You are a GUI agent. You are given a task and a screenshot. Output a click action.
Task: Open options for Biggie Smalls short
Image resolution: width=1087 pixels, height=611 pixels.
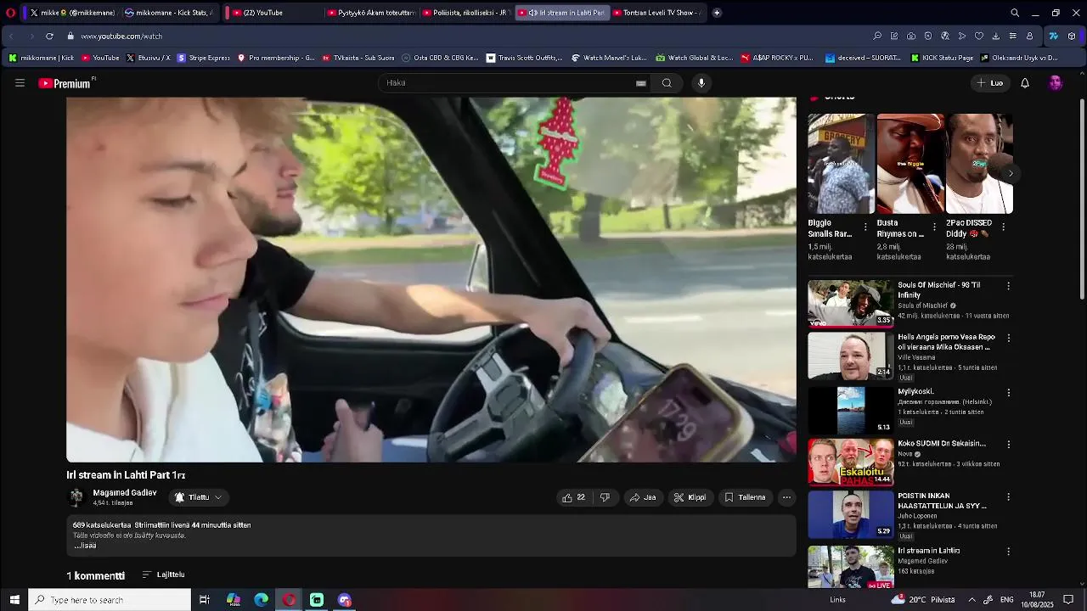(865, 227)
